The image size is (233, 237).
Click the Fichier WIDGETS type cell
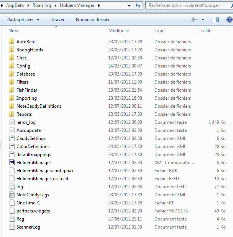171,211
